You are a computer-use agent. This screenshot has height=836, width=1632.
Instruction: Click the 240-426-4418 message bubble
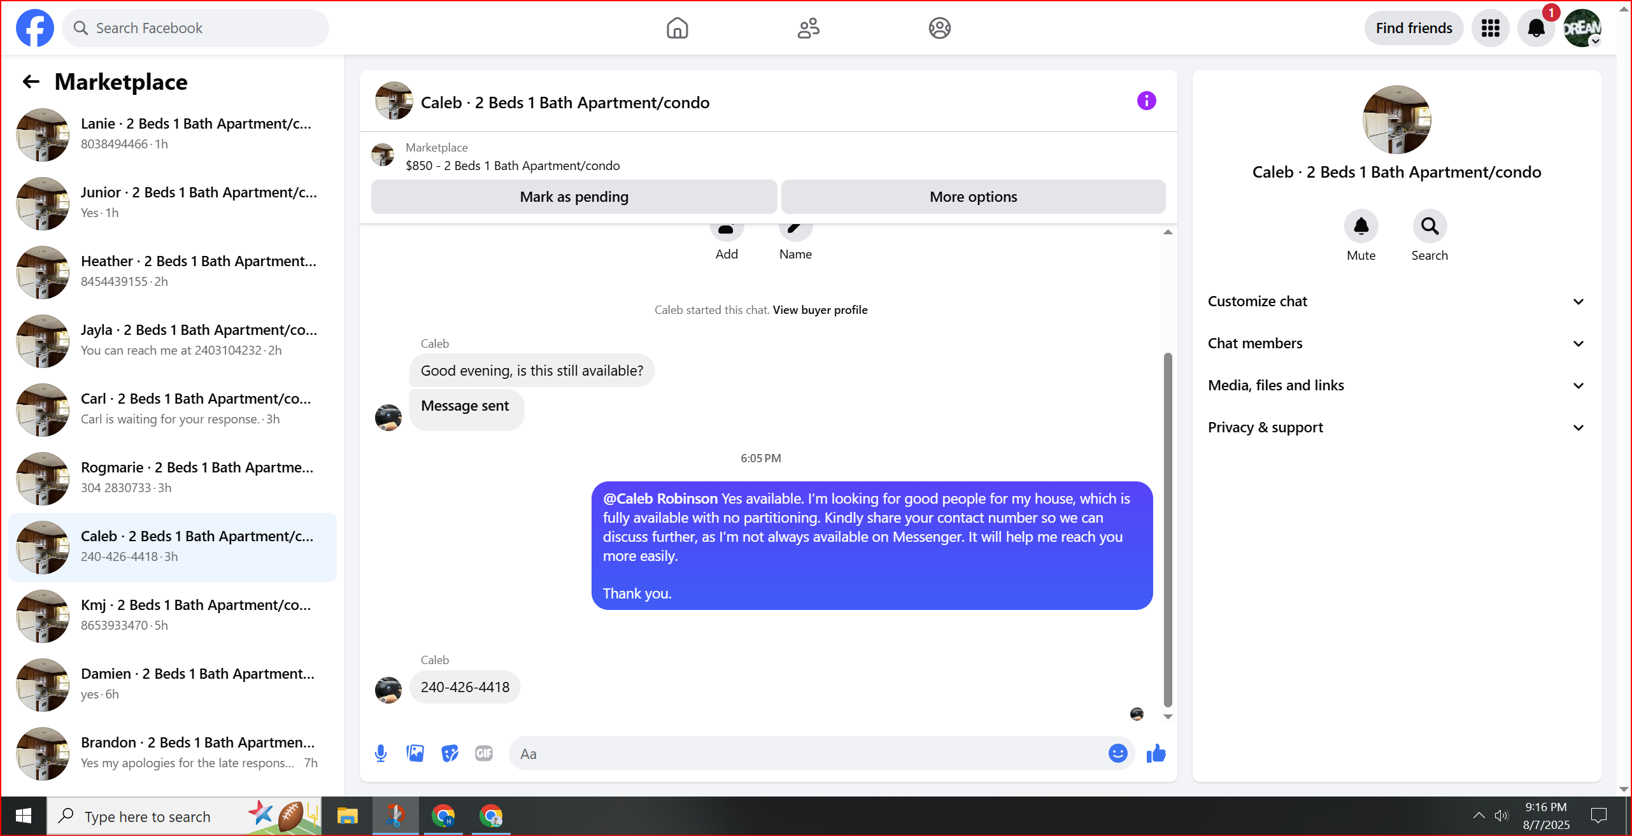coord(465,687)
